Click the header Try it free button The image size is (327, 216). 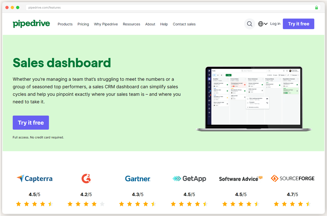coord(298,24)
